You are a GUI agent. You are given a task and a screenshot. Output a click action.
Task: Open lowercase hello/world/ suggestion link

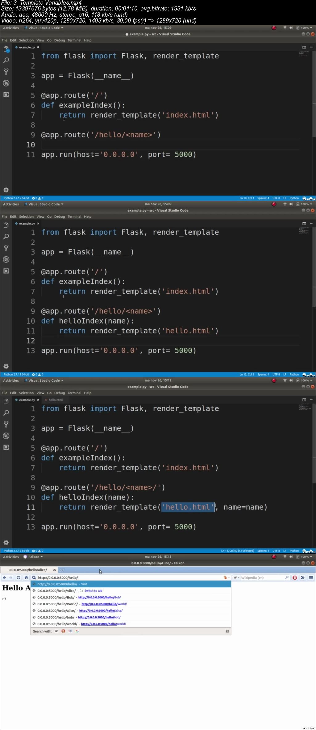click(103, 624)
